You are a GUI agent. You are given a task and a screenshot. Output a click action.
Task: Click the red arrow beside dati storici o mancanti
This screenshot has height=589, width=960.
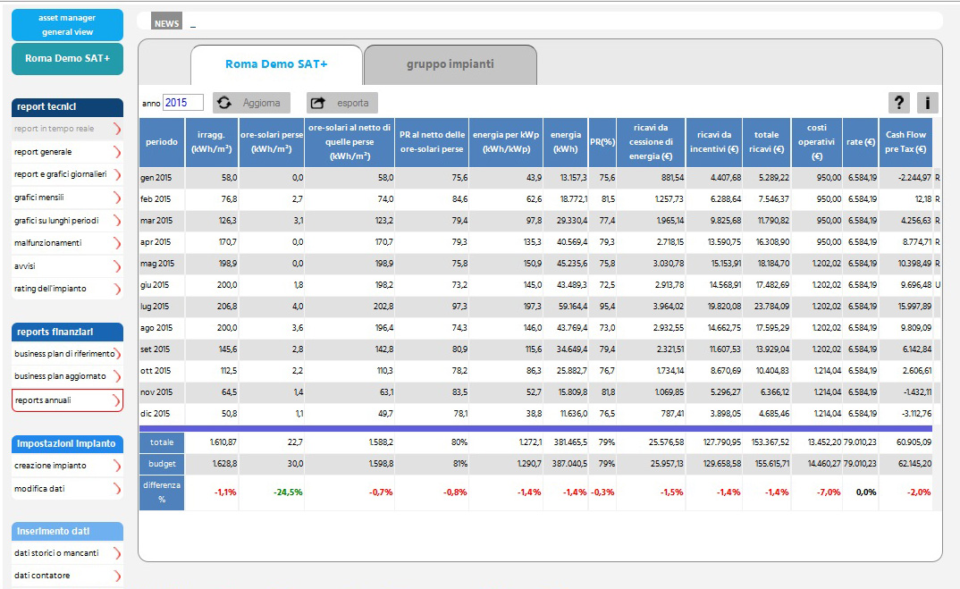pos(117,553)
